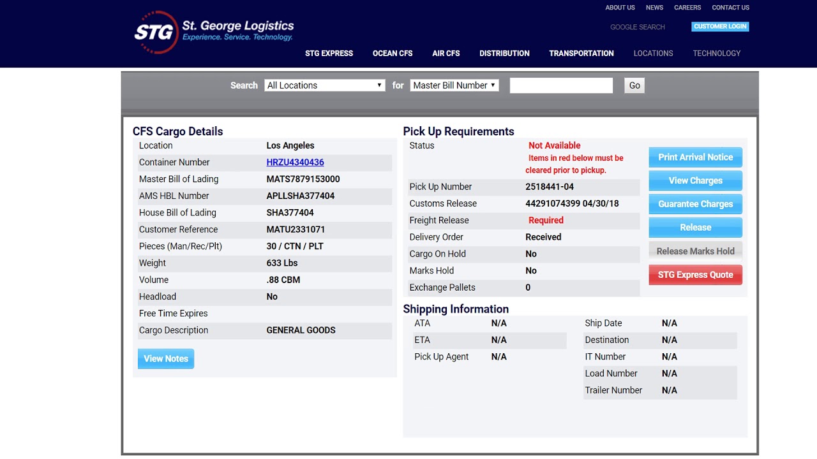This screenshot has width=817, height=459.
Task: Click the IT Number label
Action: coord(605,357)
